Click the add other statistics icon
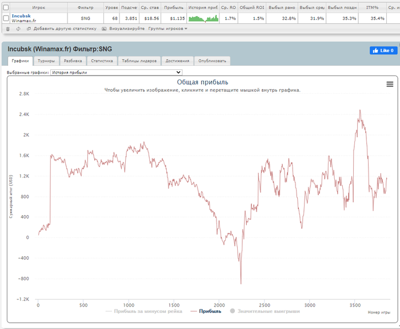Image resolution: width=400 pixels, height=329 pixels. coord(29,29)
